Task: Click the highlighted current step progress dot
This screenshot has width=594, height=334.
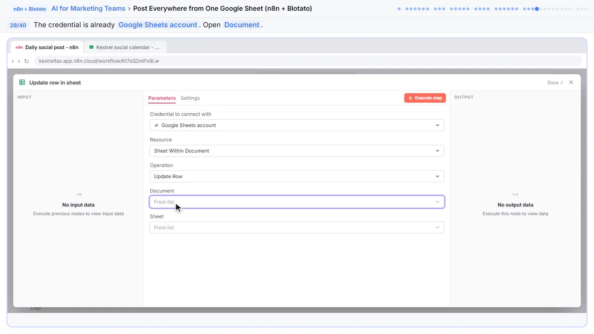Action: pos(537,9)
